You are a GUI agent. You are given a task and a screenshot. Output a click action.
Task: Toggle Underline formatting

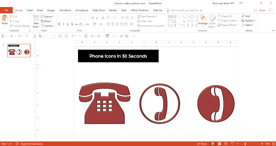point(68,24)
